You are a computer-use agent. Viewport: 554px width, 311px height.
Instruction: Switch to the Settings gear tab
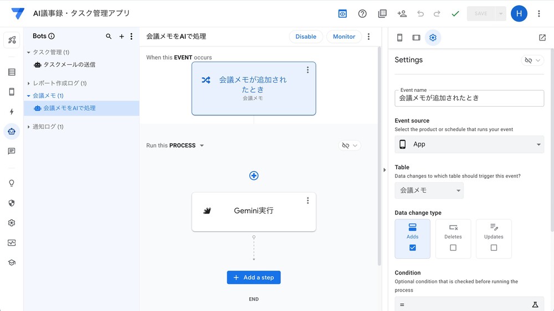433,38
